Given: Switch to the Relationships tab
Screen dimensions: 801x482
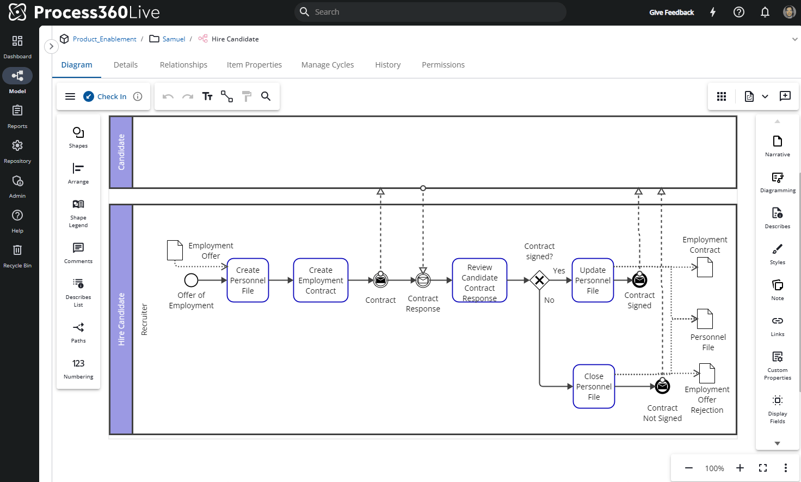Looking at the screenshot, I should point(183,65).
